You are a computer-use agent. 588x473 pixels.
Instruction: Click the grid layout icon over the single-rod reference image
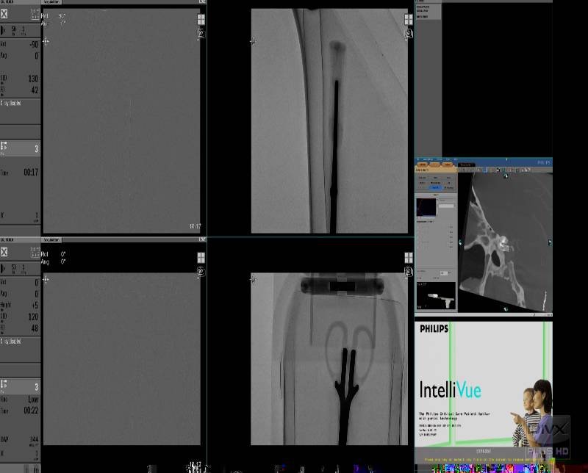click(x=409, y=20)
